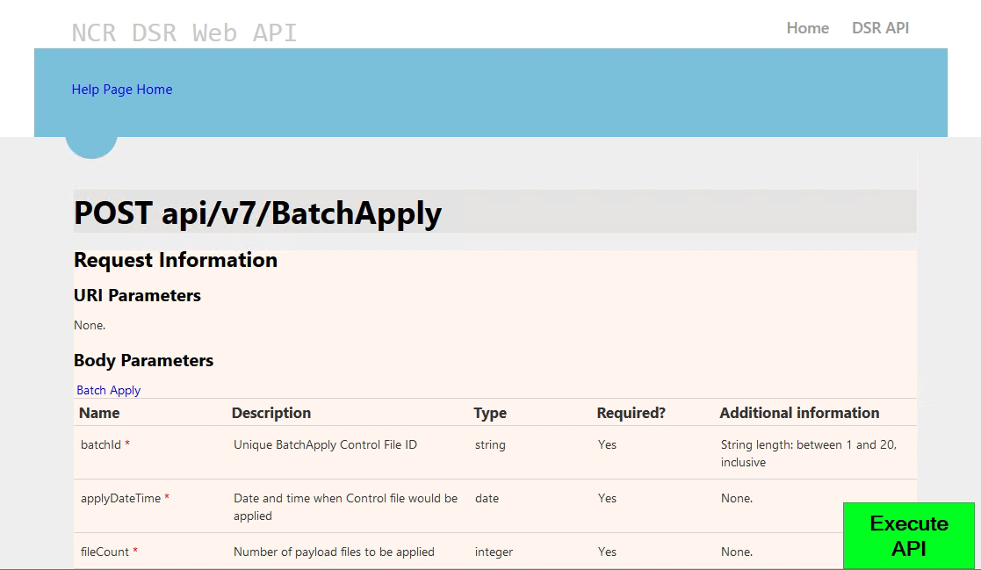Select the 'None.' text under URI Parameters
This screenshot has width=981, height=570.
coord(90,325)
